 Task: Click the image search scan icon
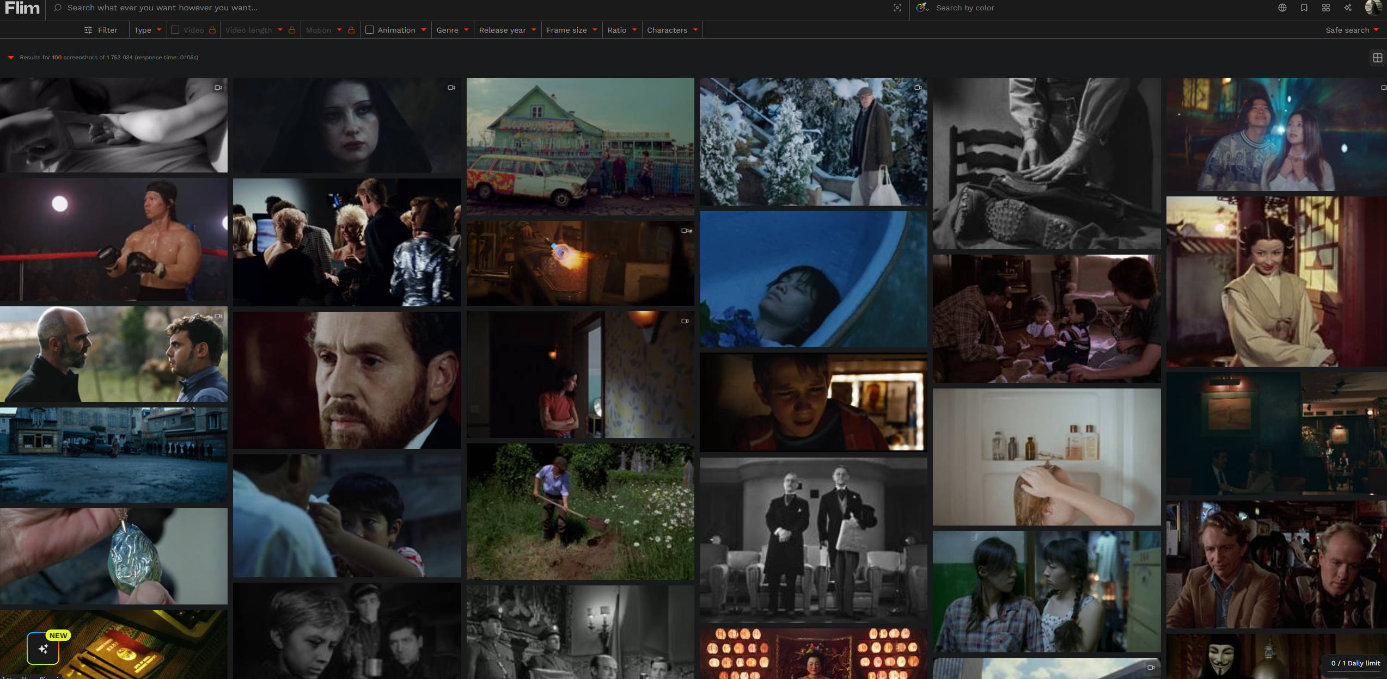(897, 8)
